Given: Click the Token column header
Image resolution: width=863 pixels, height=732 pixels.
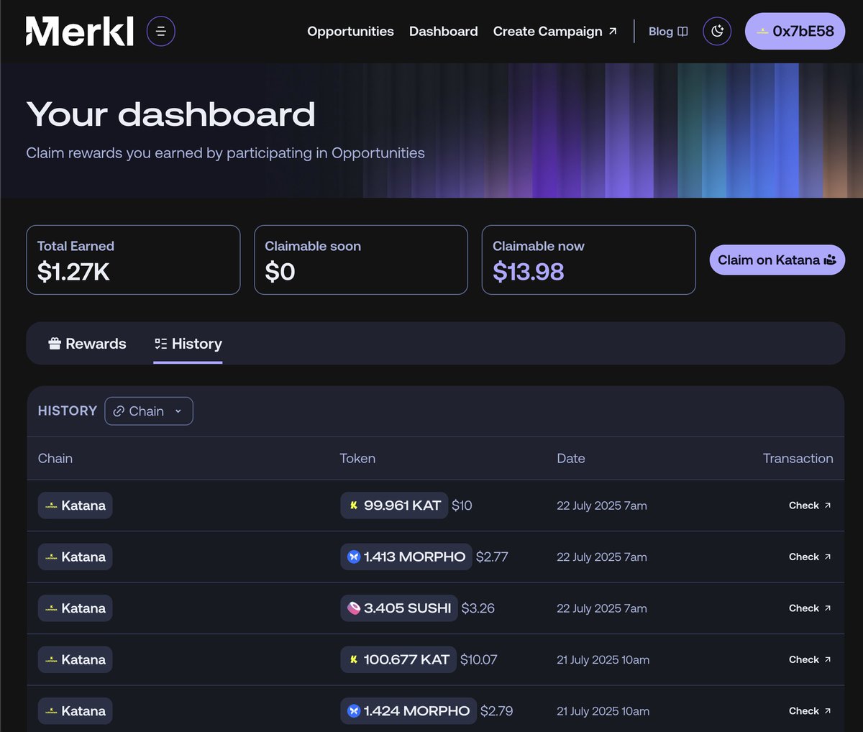Looking at the screenshot, I should tap(357, 458).
